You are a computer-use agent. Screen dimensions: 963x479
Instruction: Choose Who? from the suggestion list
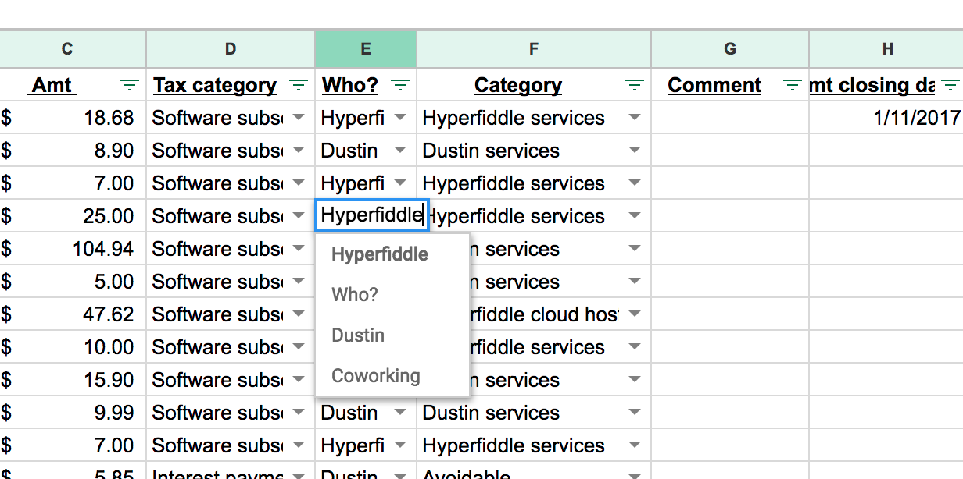[392, 295]
